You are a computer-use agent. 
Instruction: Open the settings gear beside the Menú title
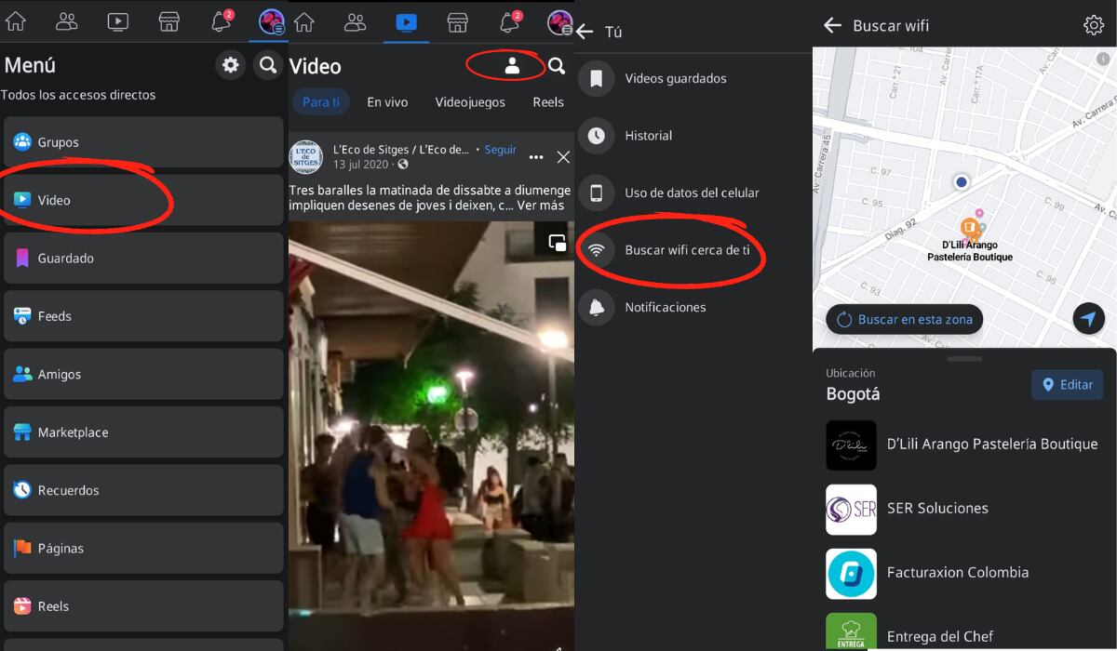231,64
